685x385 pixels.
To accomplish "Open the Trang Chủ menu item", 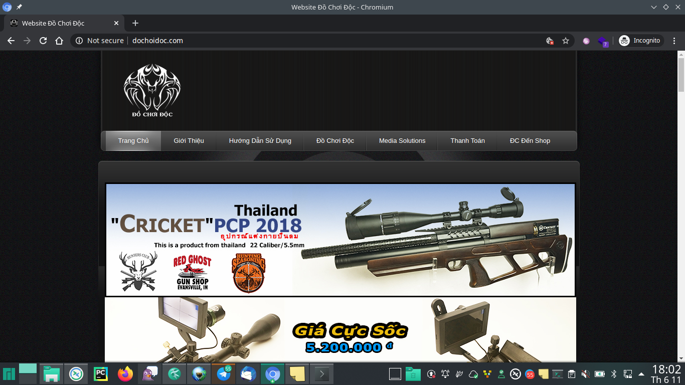I will coord(133,141).
